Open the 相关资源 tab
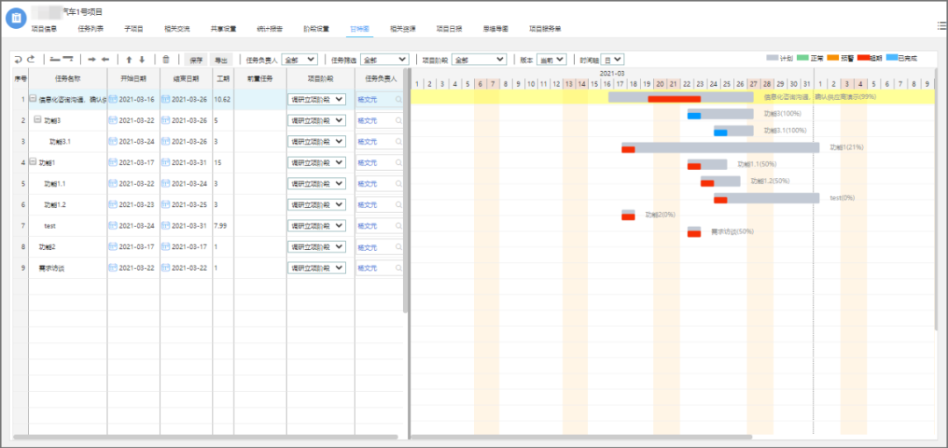 tap(403, 28)
